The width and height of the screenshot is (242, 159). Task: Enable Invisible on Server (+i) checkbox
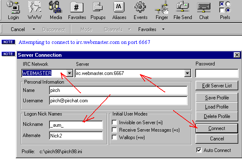coord(115,123)
